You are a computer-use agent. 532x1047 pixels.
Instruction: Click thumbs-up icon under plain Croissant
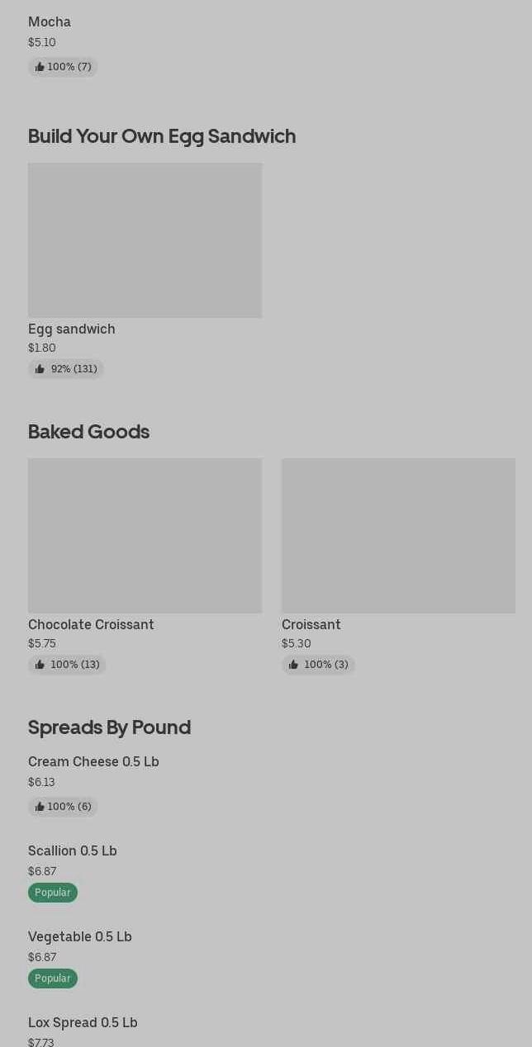[293, 665]
